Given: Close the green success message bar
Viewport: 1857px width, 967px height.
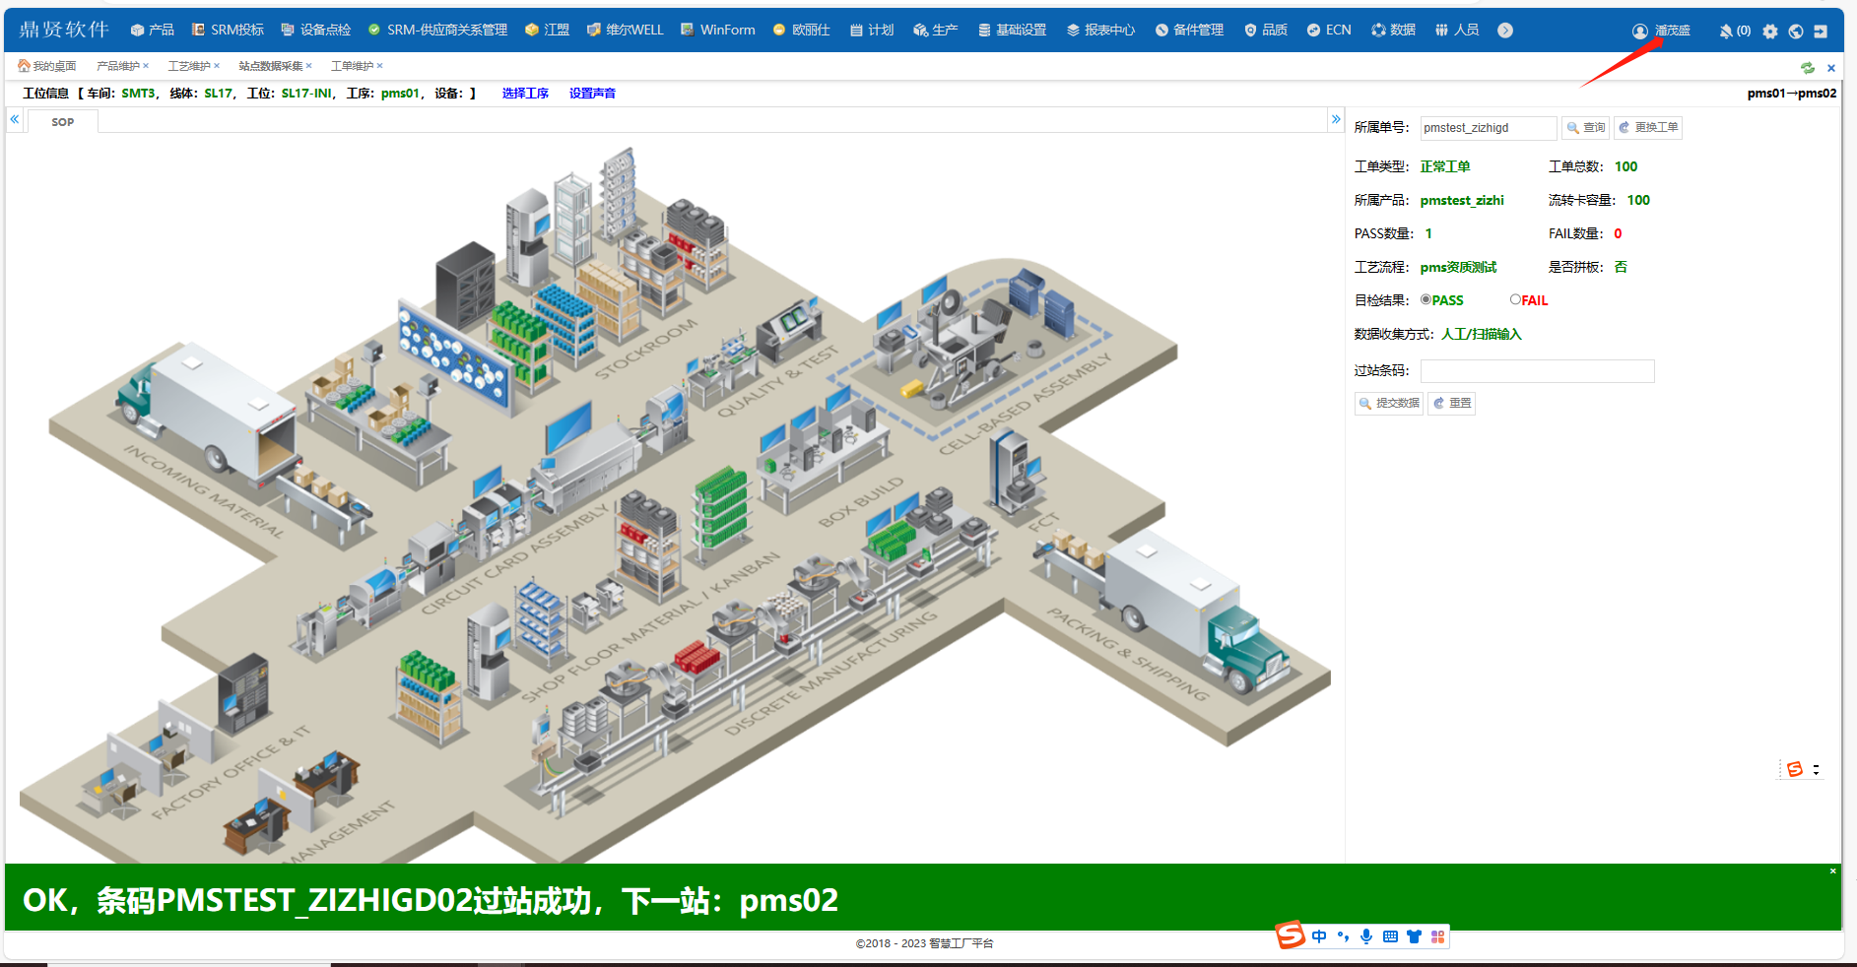Looking at the screenshot, I should click(1832, 871).
